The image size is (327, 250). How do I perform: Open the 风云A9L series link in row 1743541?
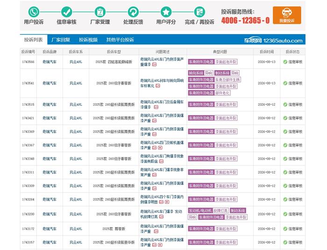76,83
